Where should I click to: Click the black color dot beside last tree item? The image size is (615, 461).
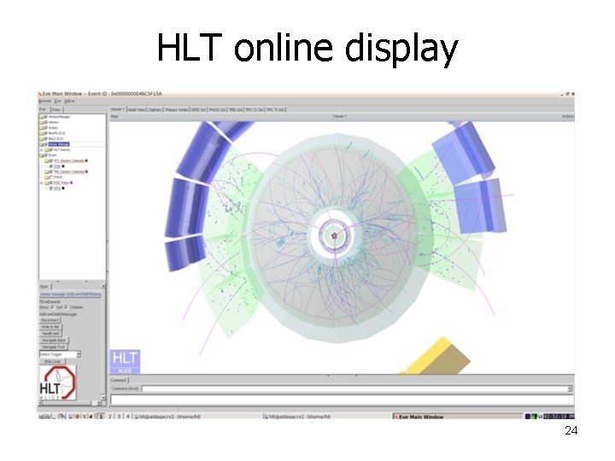click(63, 188)
